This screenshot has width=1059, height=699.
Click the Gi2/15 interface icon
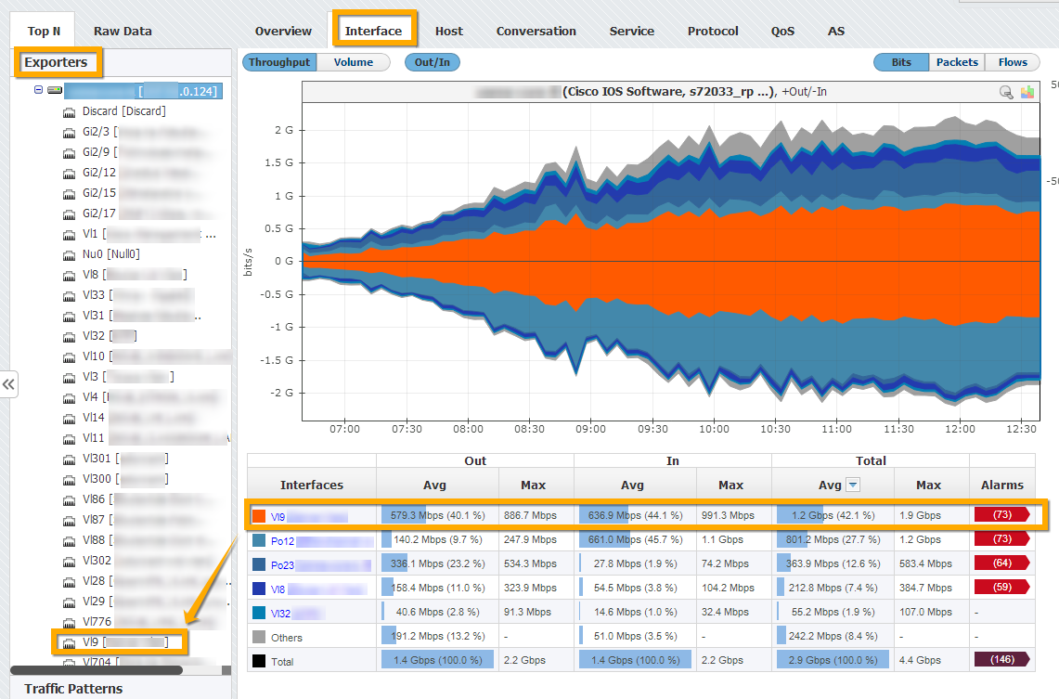click(x=69, y=195)
